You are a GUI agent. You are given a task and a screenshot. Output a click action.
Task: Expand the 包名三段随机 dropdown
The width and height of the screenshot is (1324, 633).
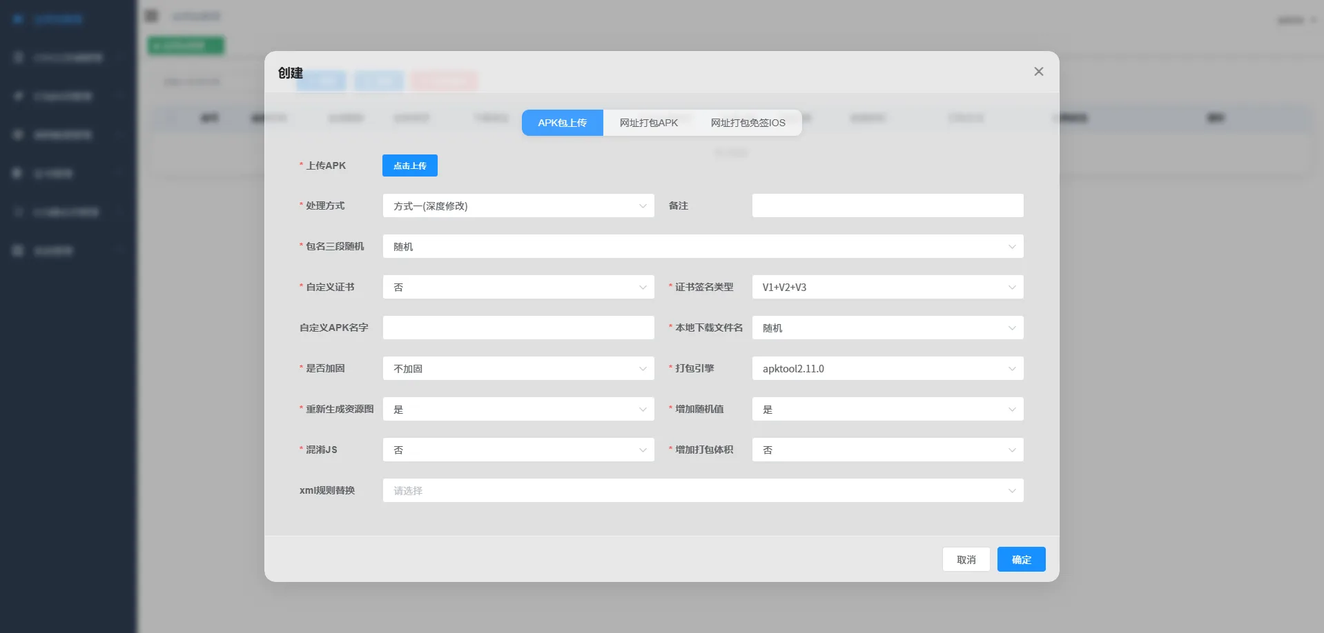coord(703,246)
